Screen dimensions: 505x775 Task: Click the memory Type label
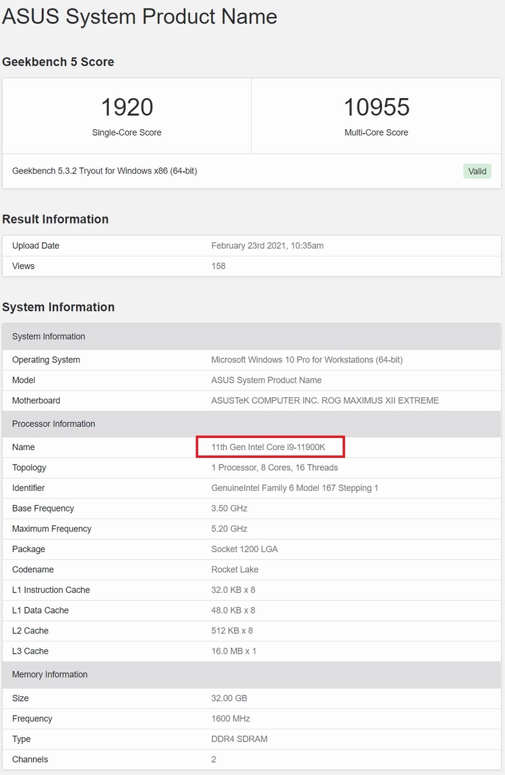(x=21, y=739)
